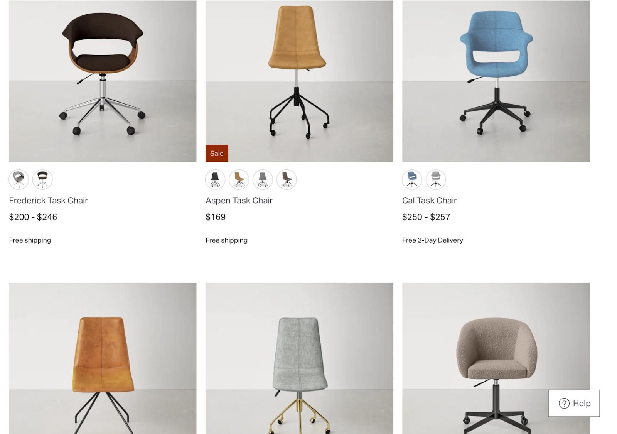
Task: Open the beige boucle chair image
Action: 496,358
